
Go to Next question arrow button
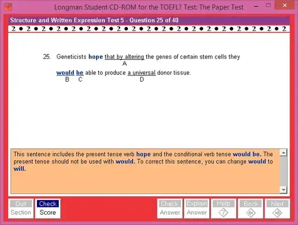coord(277,208)
